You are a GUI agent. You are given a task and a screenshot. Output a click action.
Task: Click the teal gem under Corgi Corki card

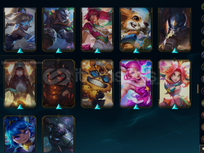(136, 50)
